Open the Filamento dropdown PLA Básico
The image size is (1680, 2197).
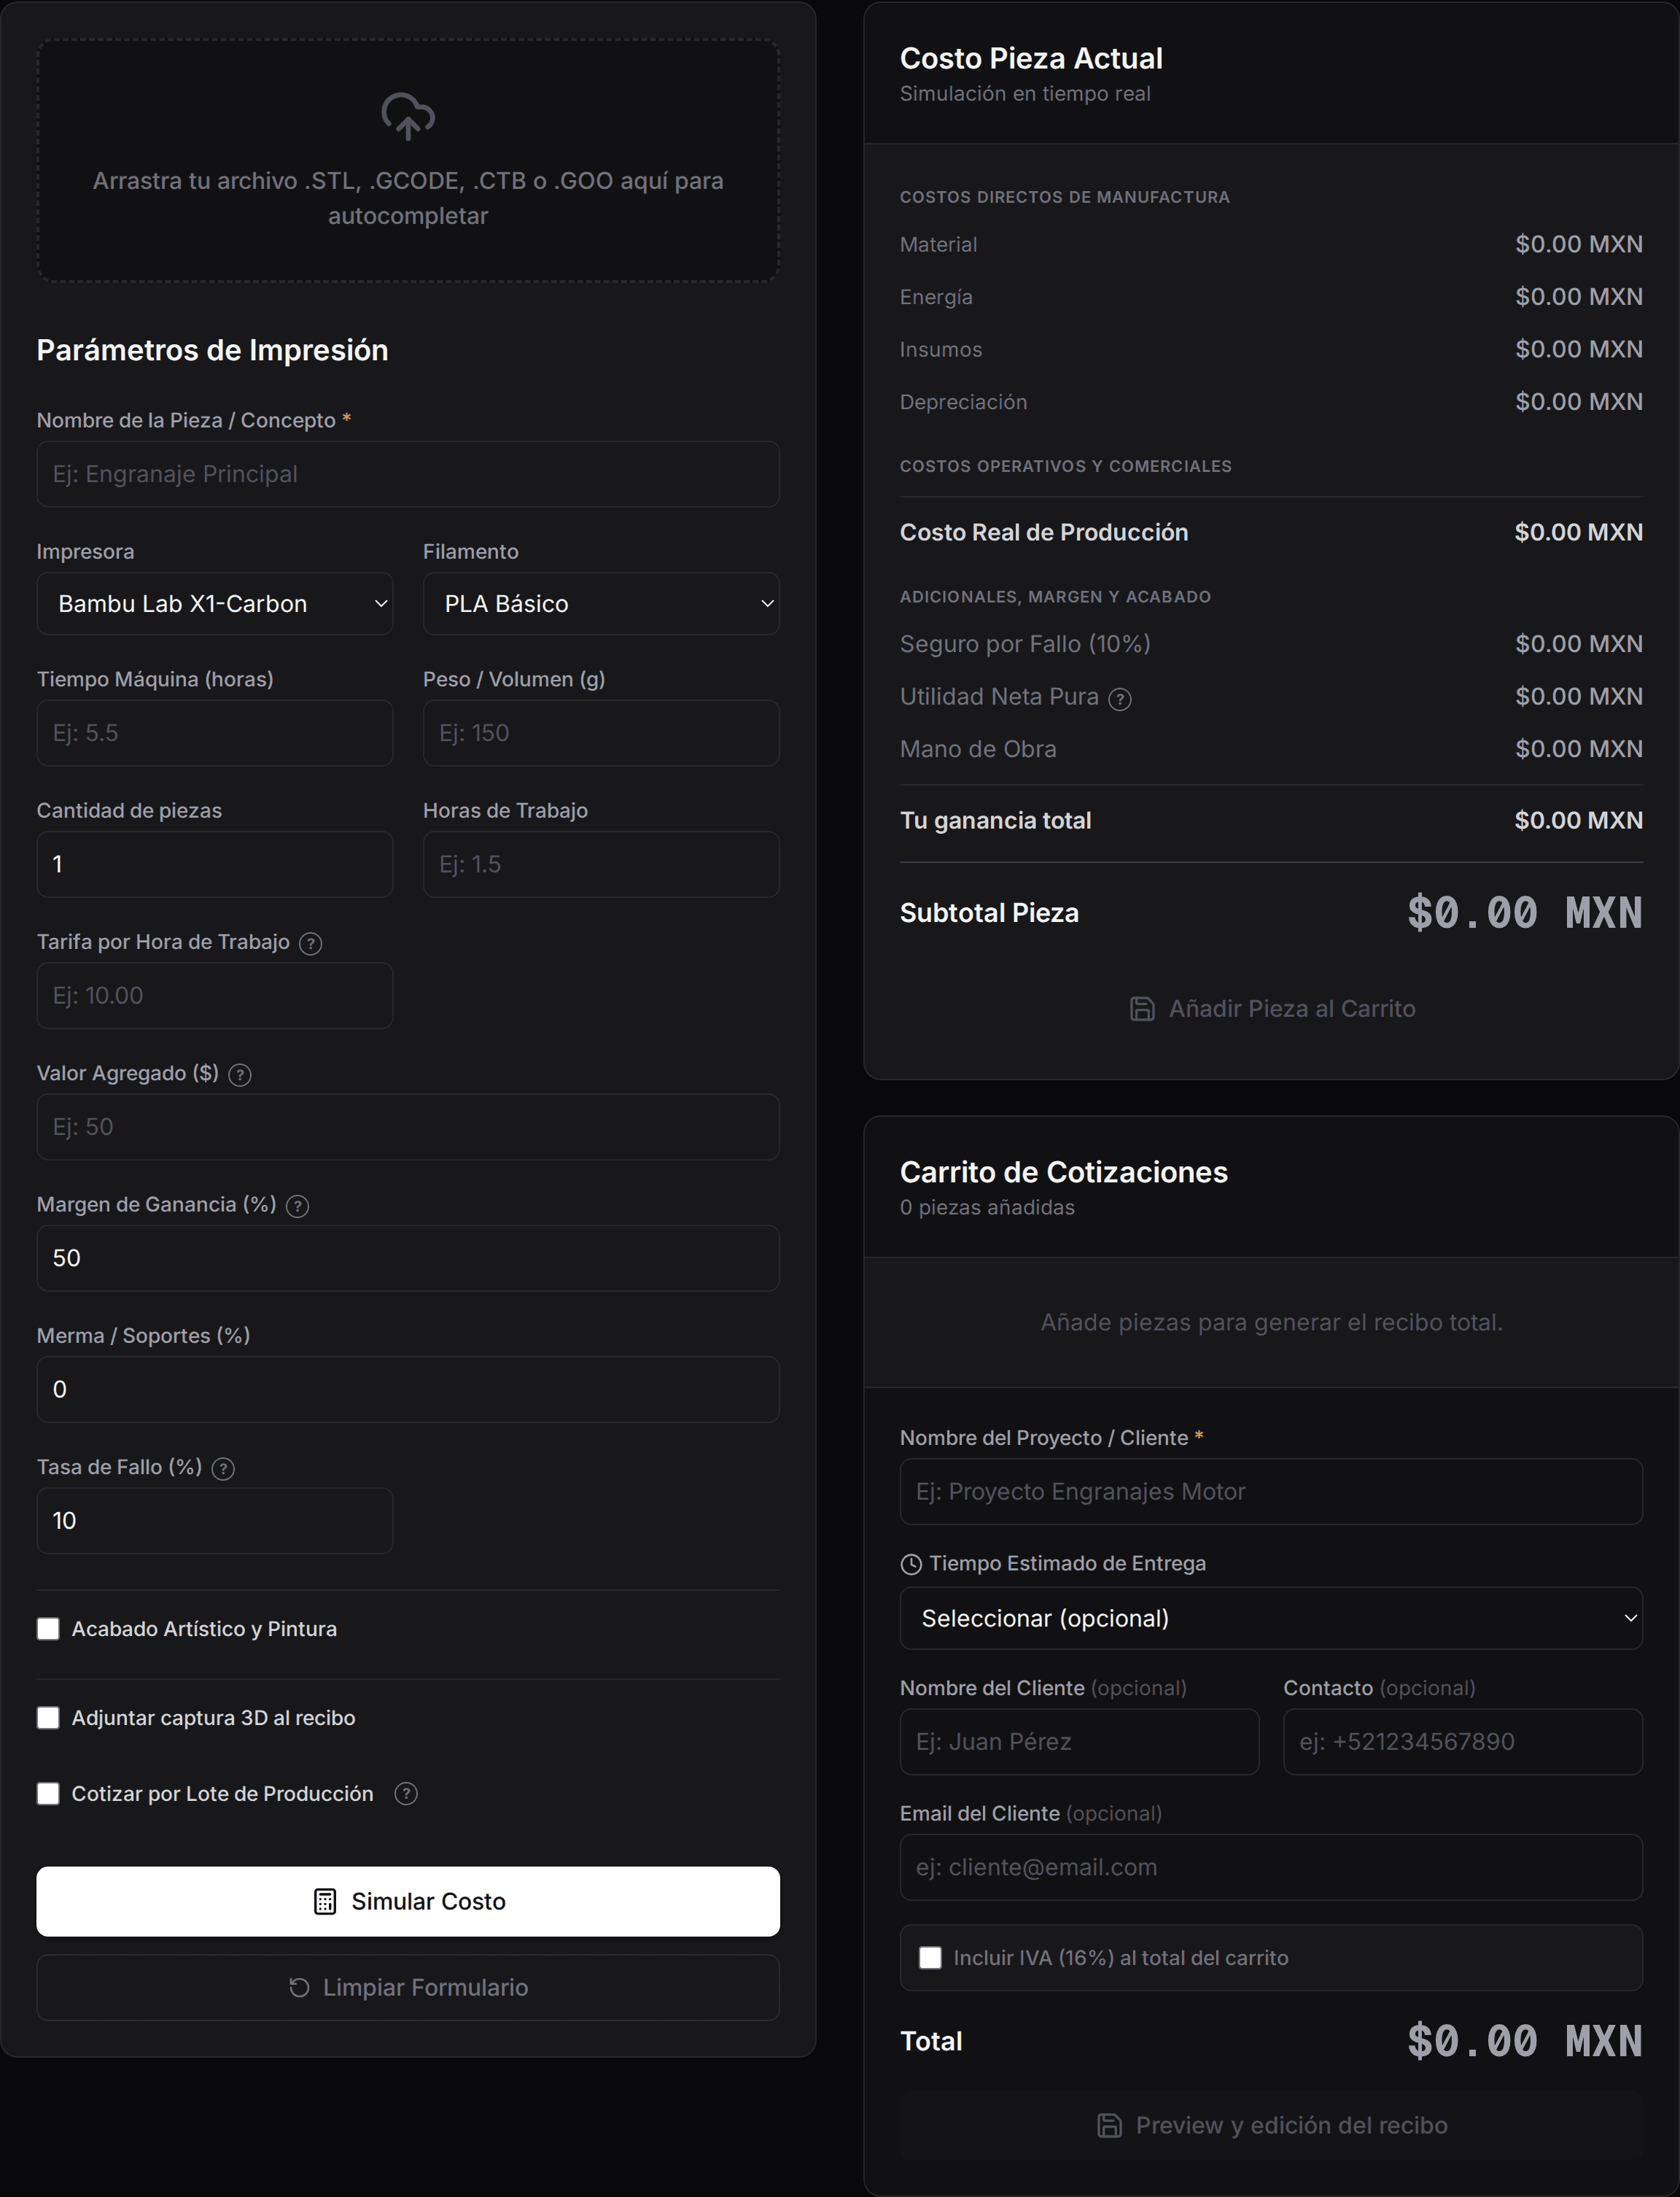tap(601, 603)
